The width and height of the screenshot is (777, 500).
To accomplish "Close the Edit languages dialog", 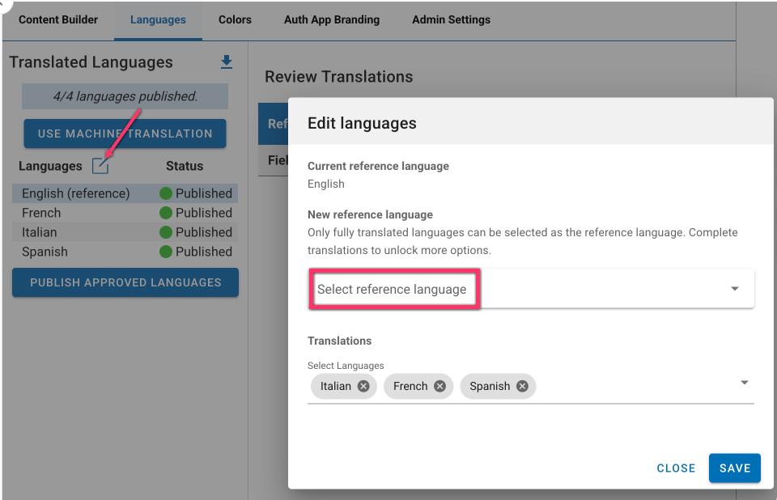I will (x=676, y=468).
